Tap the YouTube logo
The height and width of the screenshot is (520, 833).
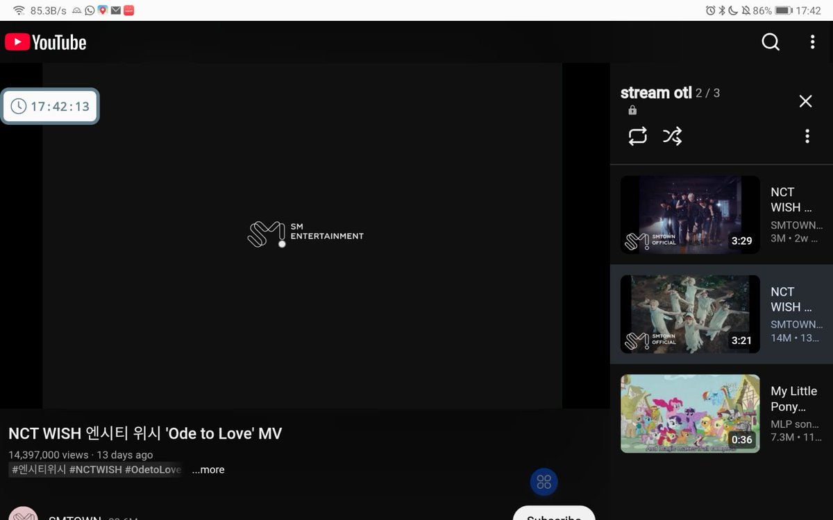[x=46, y=42]
